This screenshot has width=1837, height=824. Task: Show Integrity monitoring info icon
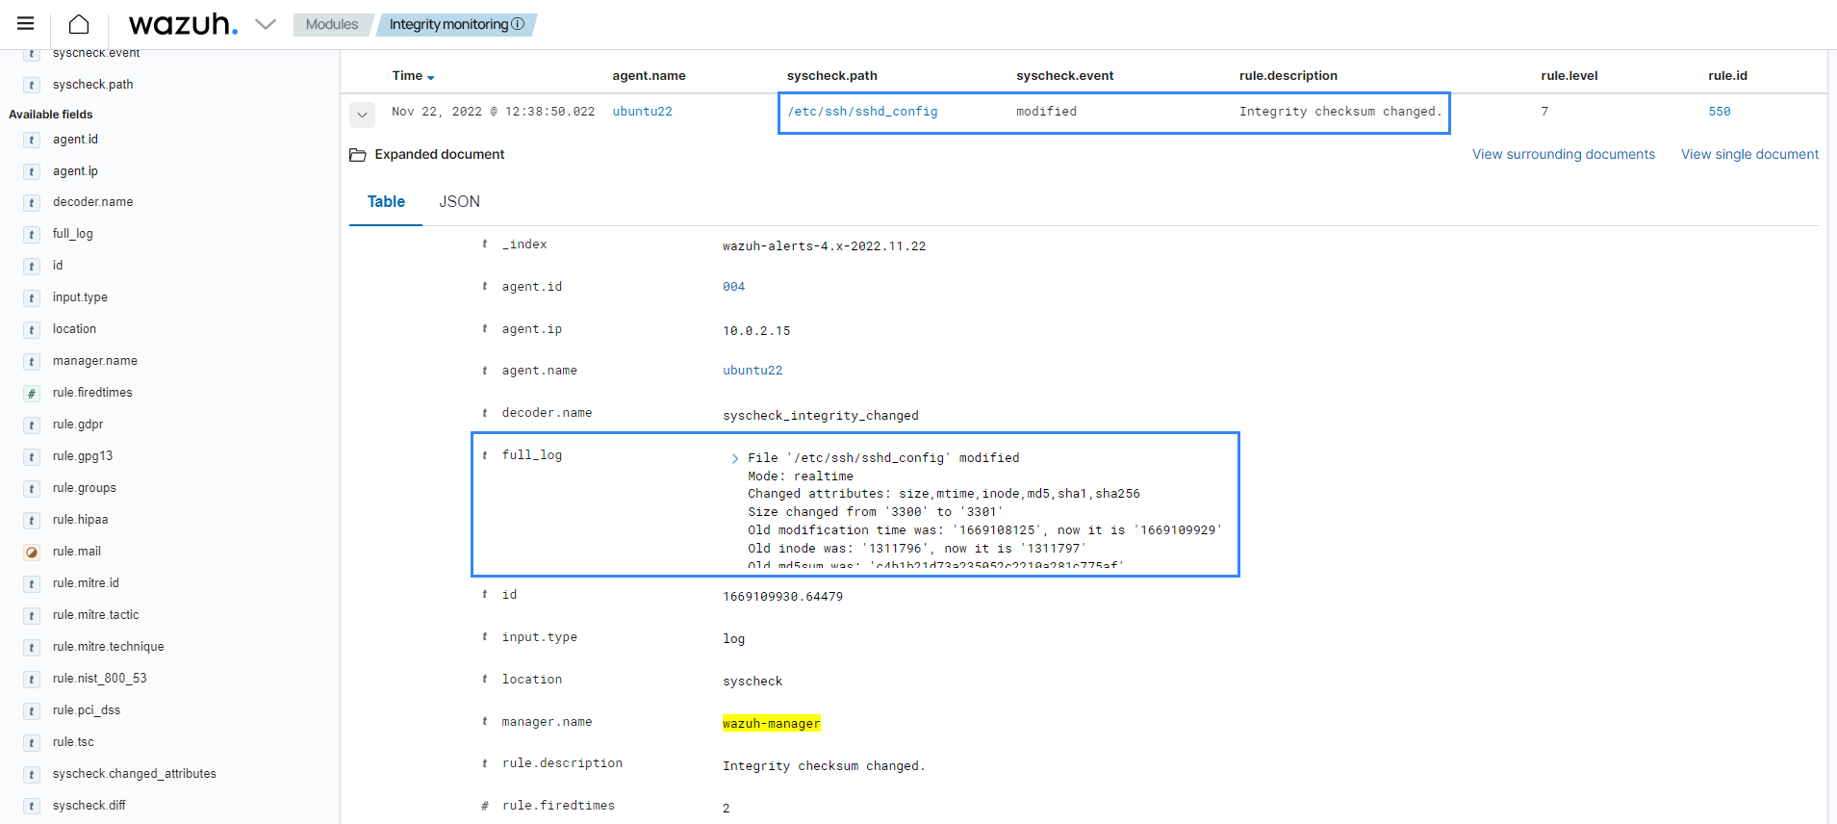518,24
